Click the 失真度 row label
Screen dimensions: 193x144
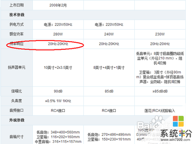pyautogui.click(x=17, y=101)
